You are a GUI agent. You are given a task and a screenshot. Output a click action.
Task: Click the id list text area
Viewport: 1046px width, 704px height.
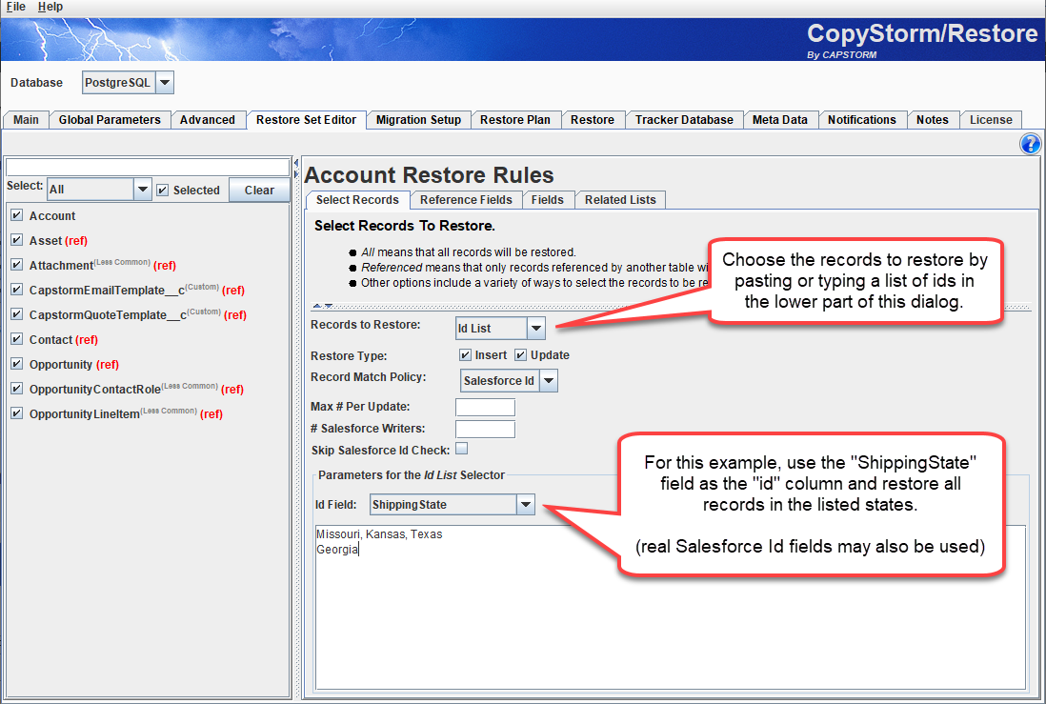point(670,607)
